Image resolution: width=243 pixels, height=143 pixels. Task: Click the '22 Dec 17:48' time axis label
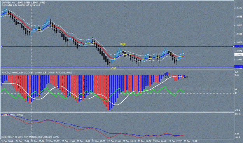tap(114, 141)
